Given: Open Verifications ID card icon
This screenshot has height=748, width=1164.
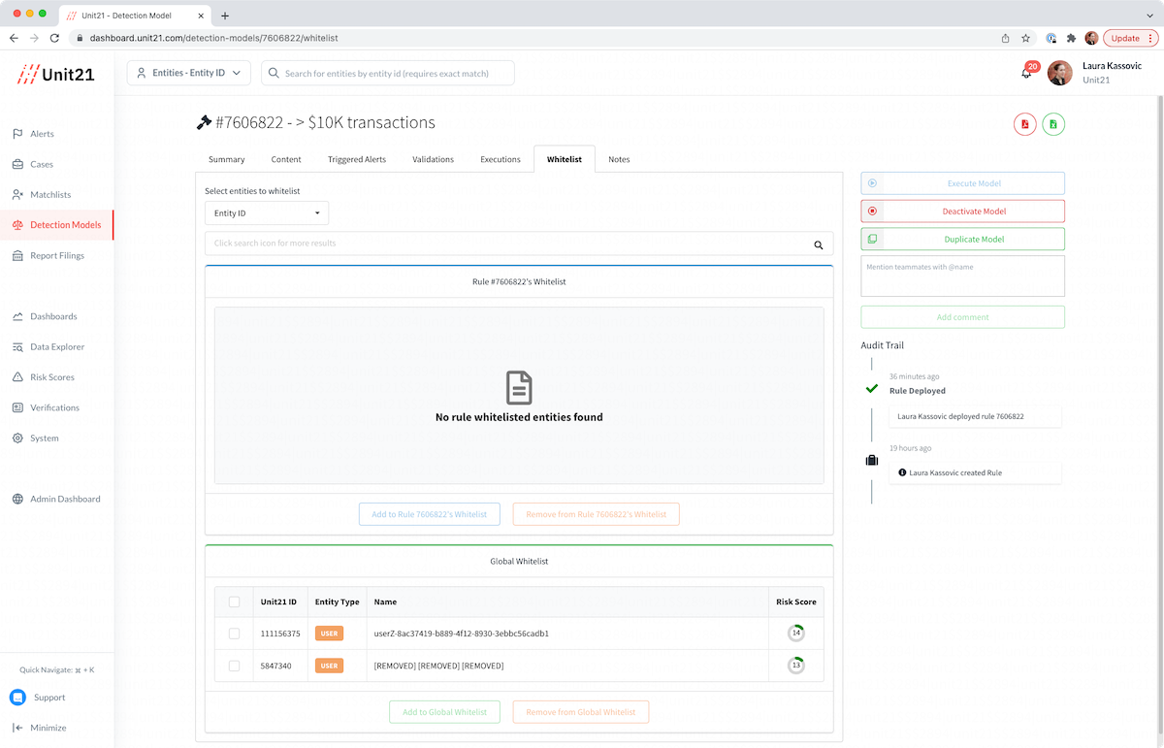Looking at the screenshot, I should (17, 407).
